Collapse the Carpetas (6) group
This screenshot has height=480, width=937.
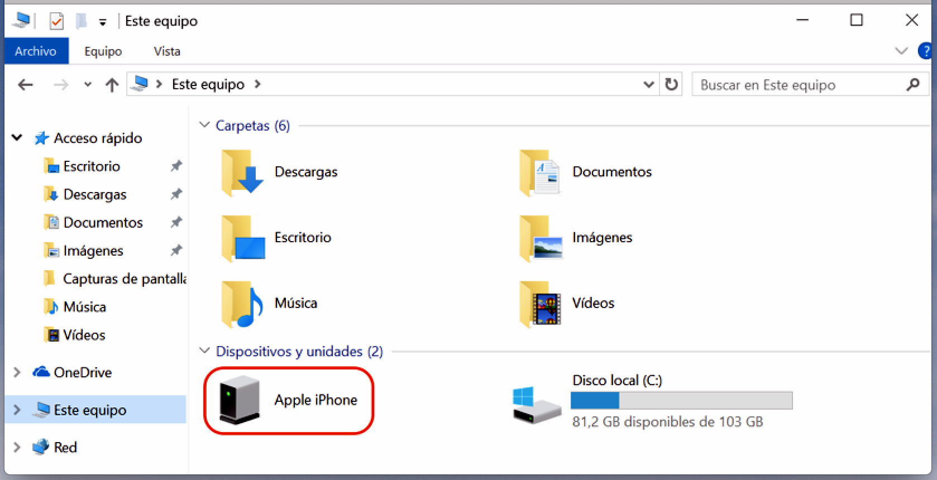coord(204,125)
